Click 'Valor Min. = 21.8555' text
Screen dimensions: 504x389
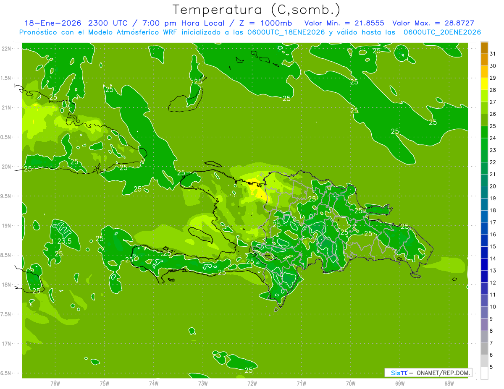[x=344, y=23]
